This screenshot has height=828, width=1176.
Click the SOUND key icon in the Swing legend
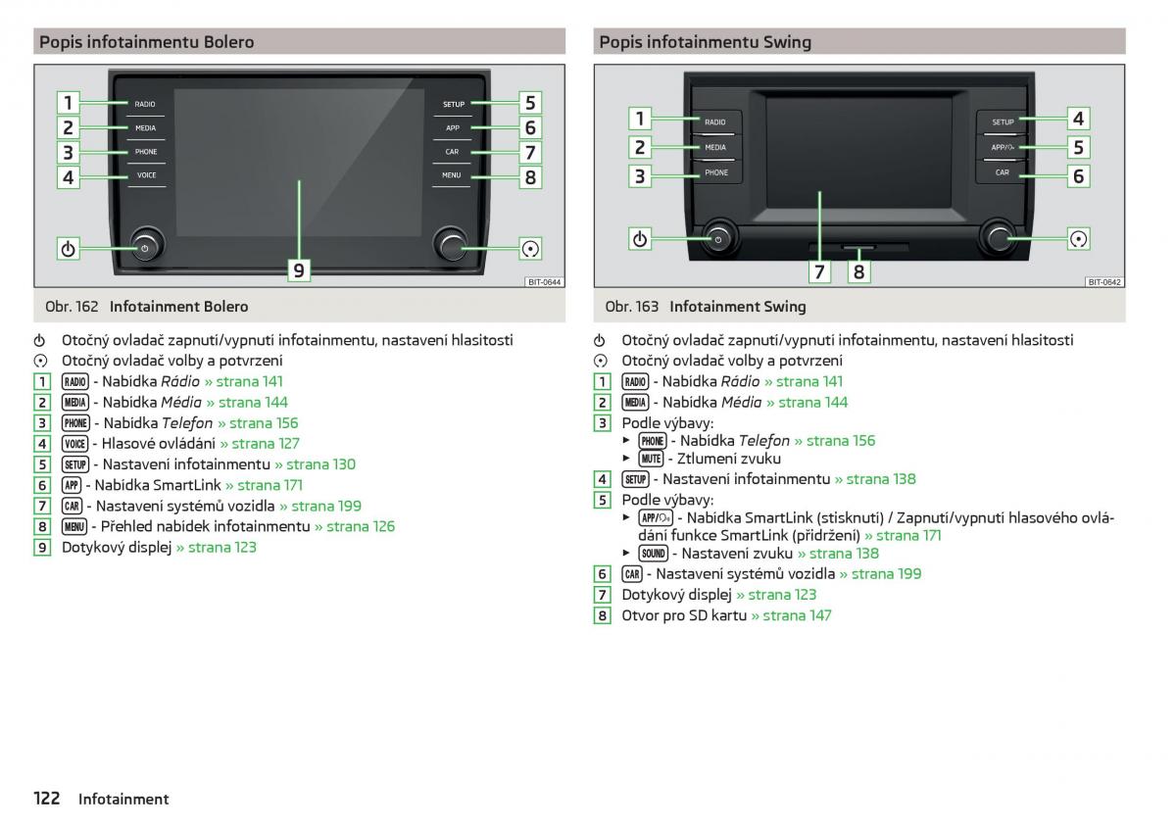[x=654, y=554]
